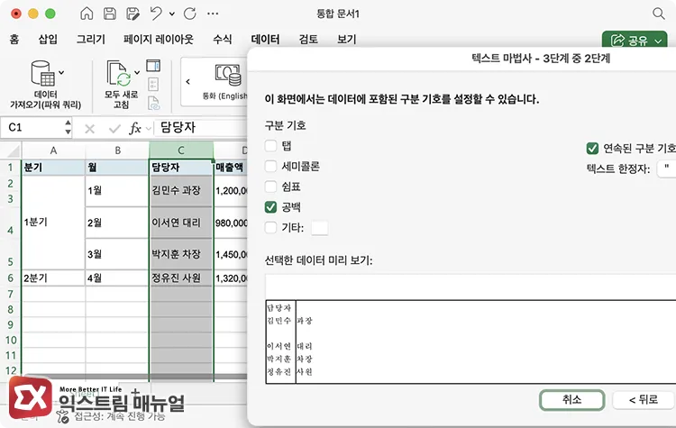This screenshot has height=428, width=676.
Task: Toggle the 쉼표 delimiter checkbox
Action: coord(270,187)
